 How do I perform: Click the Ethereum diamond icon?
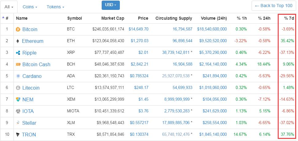(x=18, y=41)
